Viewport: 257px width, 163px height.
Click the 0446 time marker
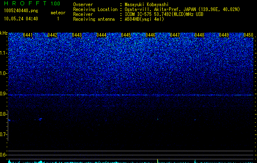150,35
